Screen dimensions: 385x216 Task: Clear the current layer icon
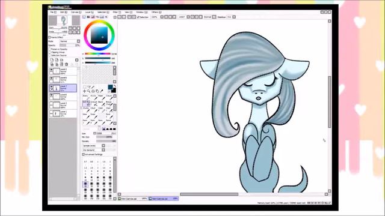[61, 64]
